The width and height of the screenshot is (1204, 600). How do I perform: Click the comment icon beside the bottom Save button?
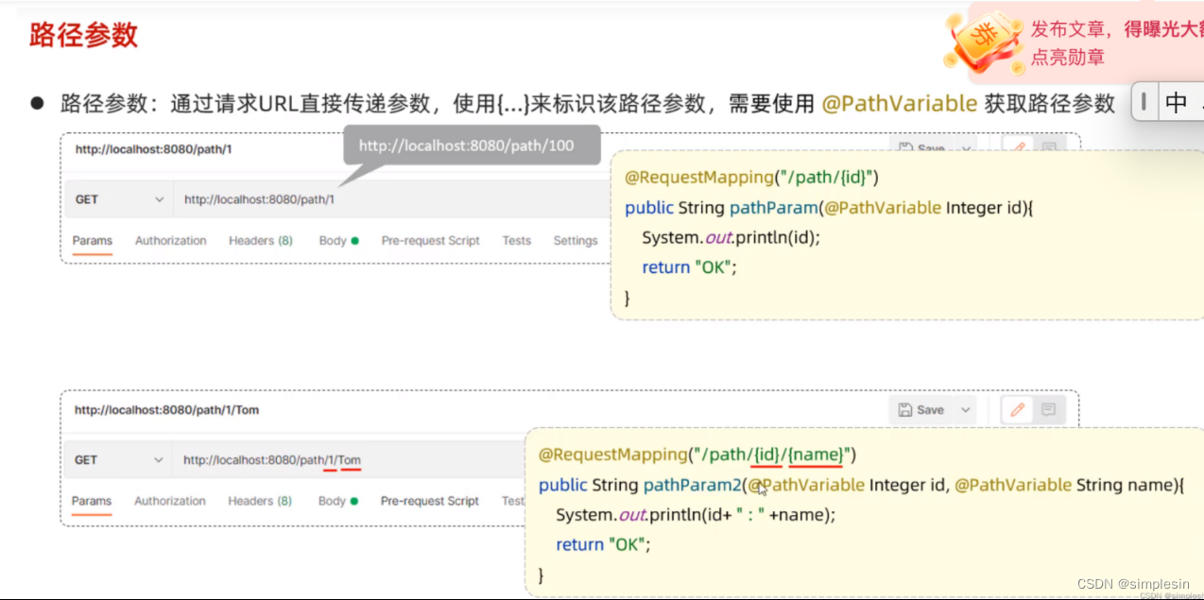(1048, 409)
